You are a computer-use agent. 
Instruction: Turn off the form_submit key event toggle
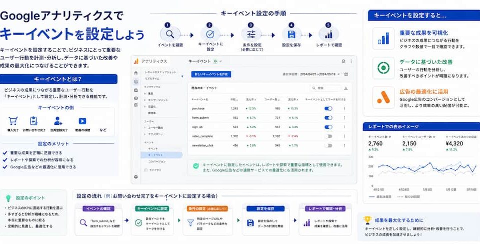(328, 118)
